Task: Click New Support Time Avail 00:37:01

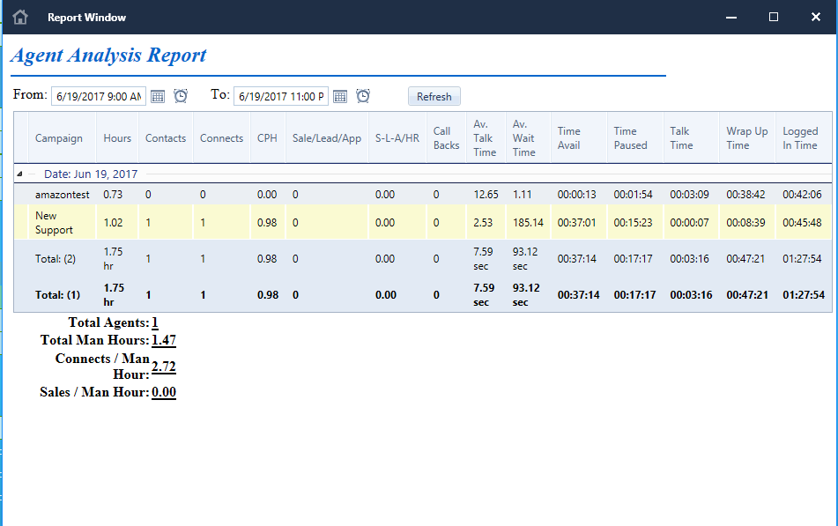Action: 576,222
